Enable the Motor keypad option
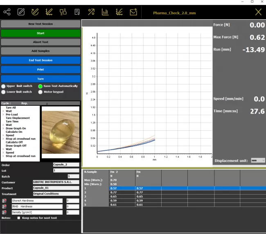The height and width of the screenshot is (234, 266). coord(41,92)
